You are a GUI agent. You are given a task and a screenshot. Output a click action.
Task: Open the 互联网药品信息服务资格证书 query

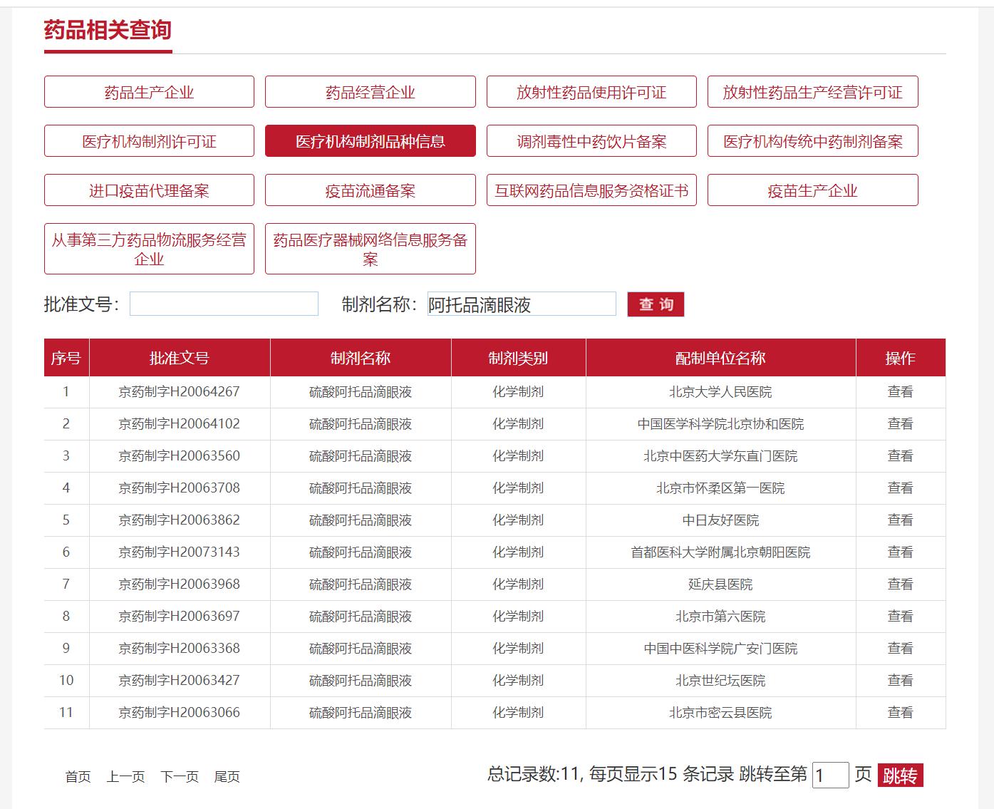point(591,190)
